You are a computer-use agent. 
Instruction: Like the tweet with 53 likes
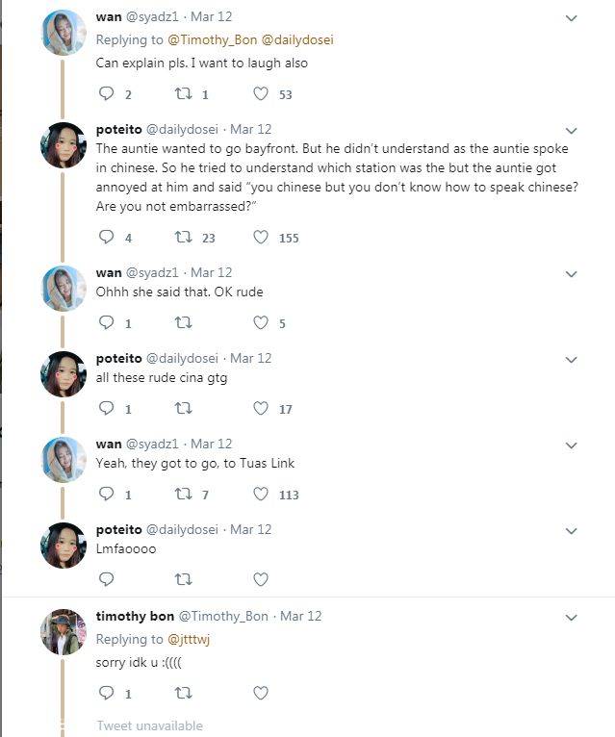(260, 94)
